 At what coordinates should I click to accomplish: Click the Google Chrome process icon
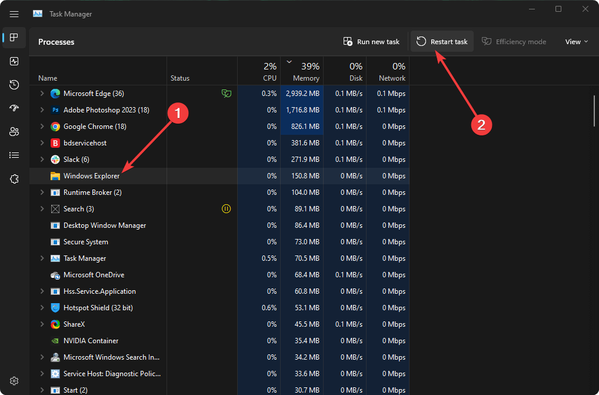(x=55, y=127)
